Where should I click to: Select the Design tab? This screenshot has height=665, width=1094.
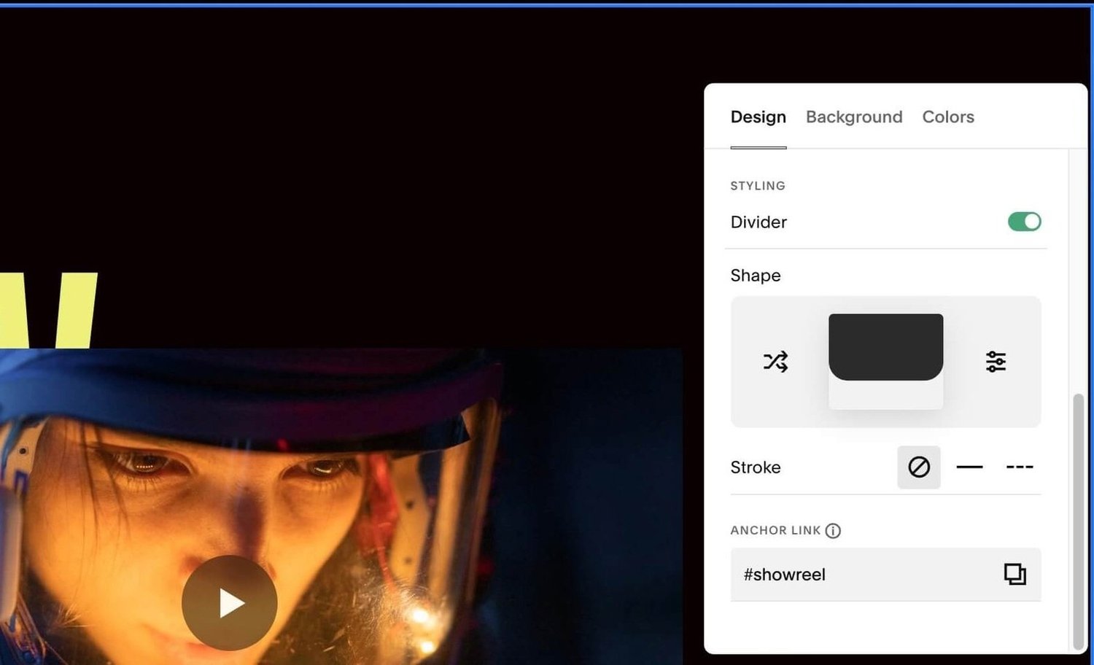click(758, 117)
